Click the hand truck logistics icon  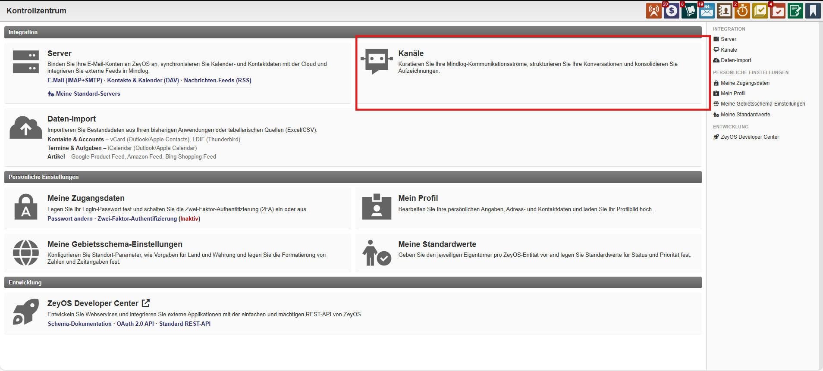[689, 11]
